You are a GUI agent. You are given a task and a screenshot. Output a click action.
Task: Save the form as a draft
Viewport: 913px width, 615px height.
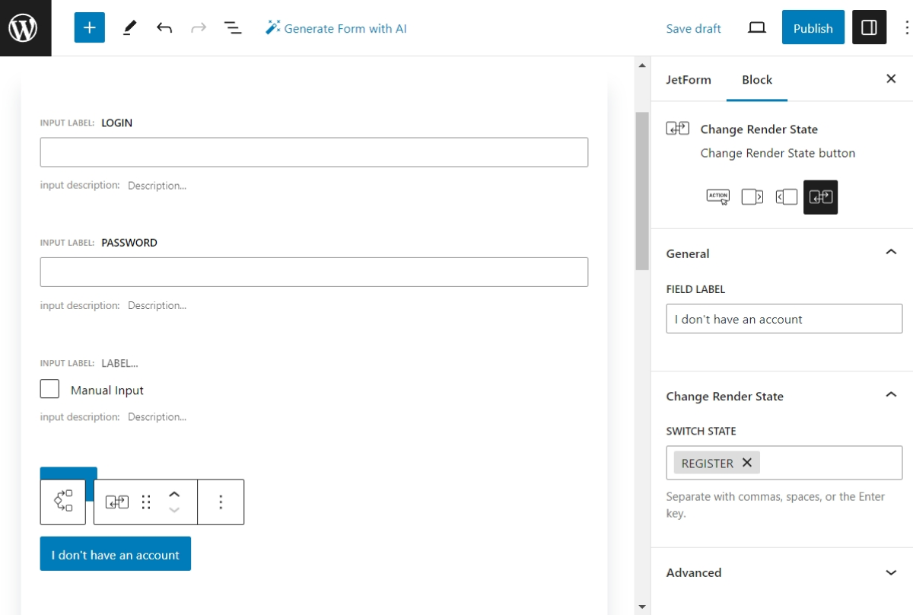click(693, 27)
